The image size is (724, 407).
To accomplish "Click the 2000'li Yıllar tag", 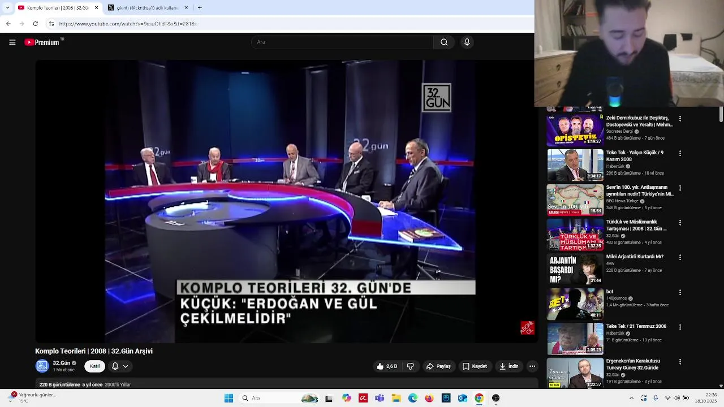I will click(x=118, y=385).
